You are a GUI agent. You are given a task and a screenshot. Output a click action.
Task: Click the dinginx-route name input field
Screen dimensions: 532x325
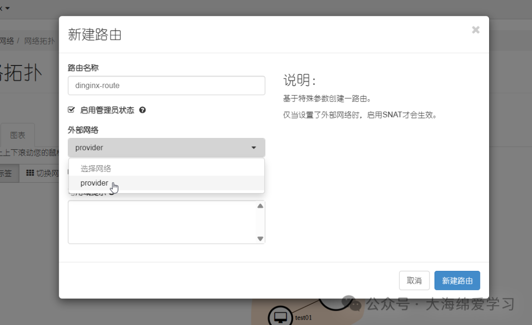(x=166, y=85)
